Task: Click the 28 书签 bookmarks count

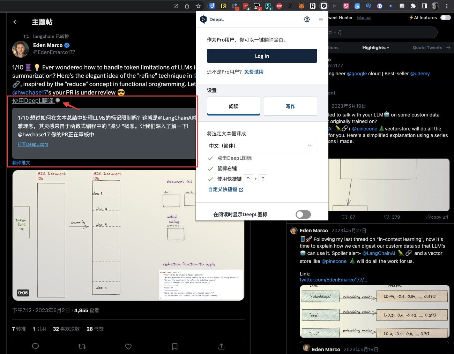Action: click(95, 329)
